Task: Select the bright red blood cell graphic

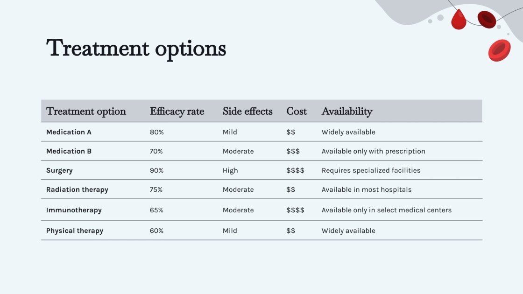Action: (x=499, y=50)
